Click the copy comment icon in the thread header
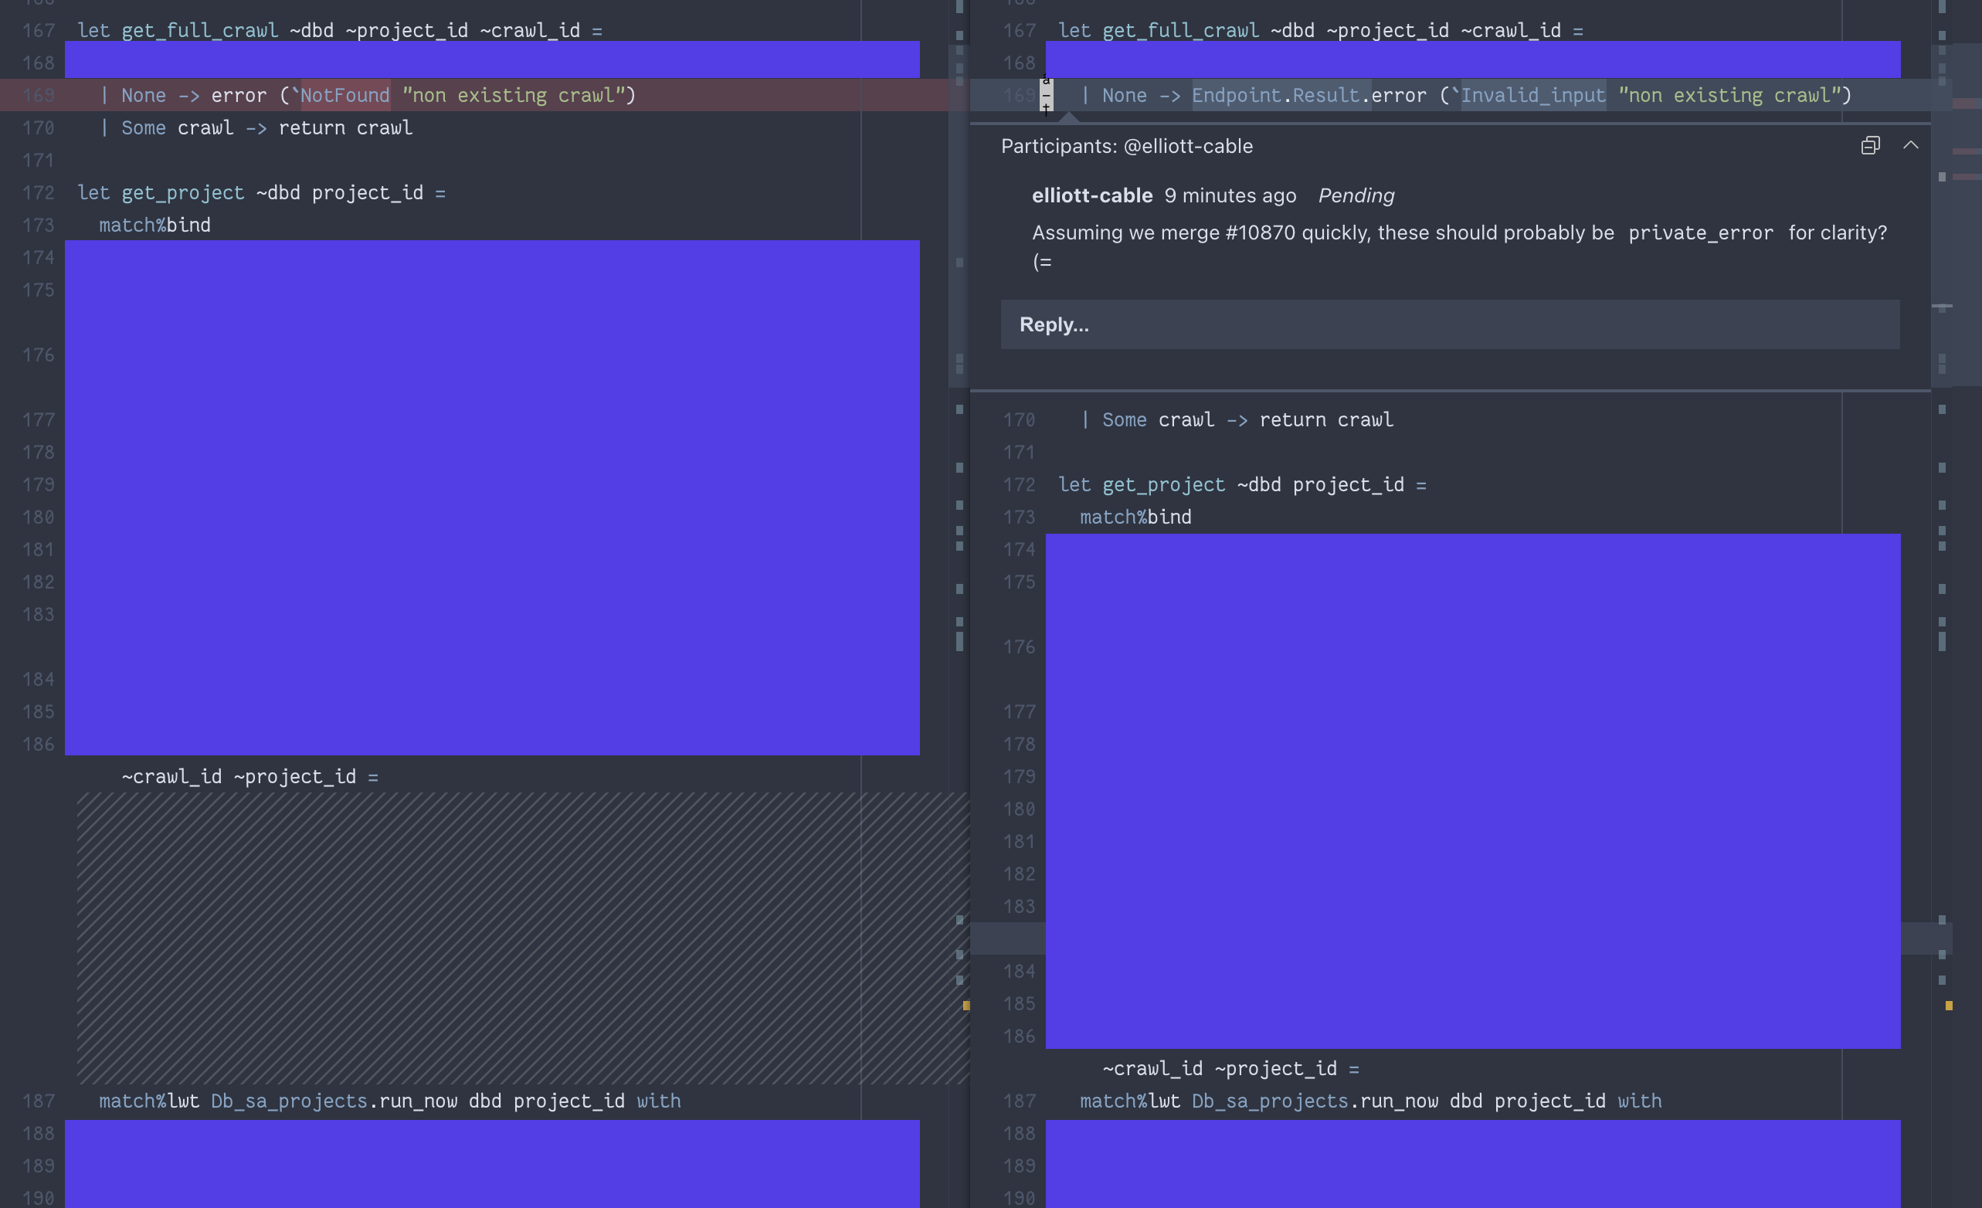This screenshot has height=1208, width=1982. [x=1870, y=145]
